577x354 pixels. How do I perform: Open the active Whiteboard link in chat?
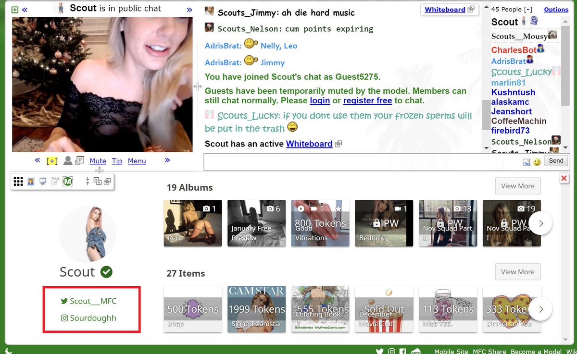click(309, 144)
